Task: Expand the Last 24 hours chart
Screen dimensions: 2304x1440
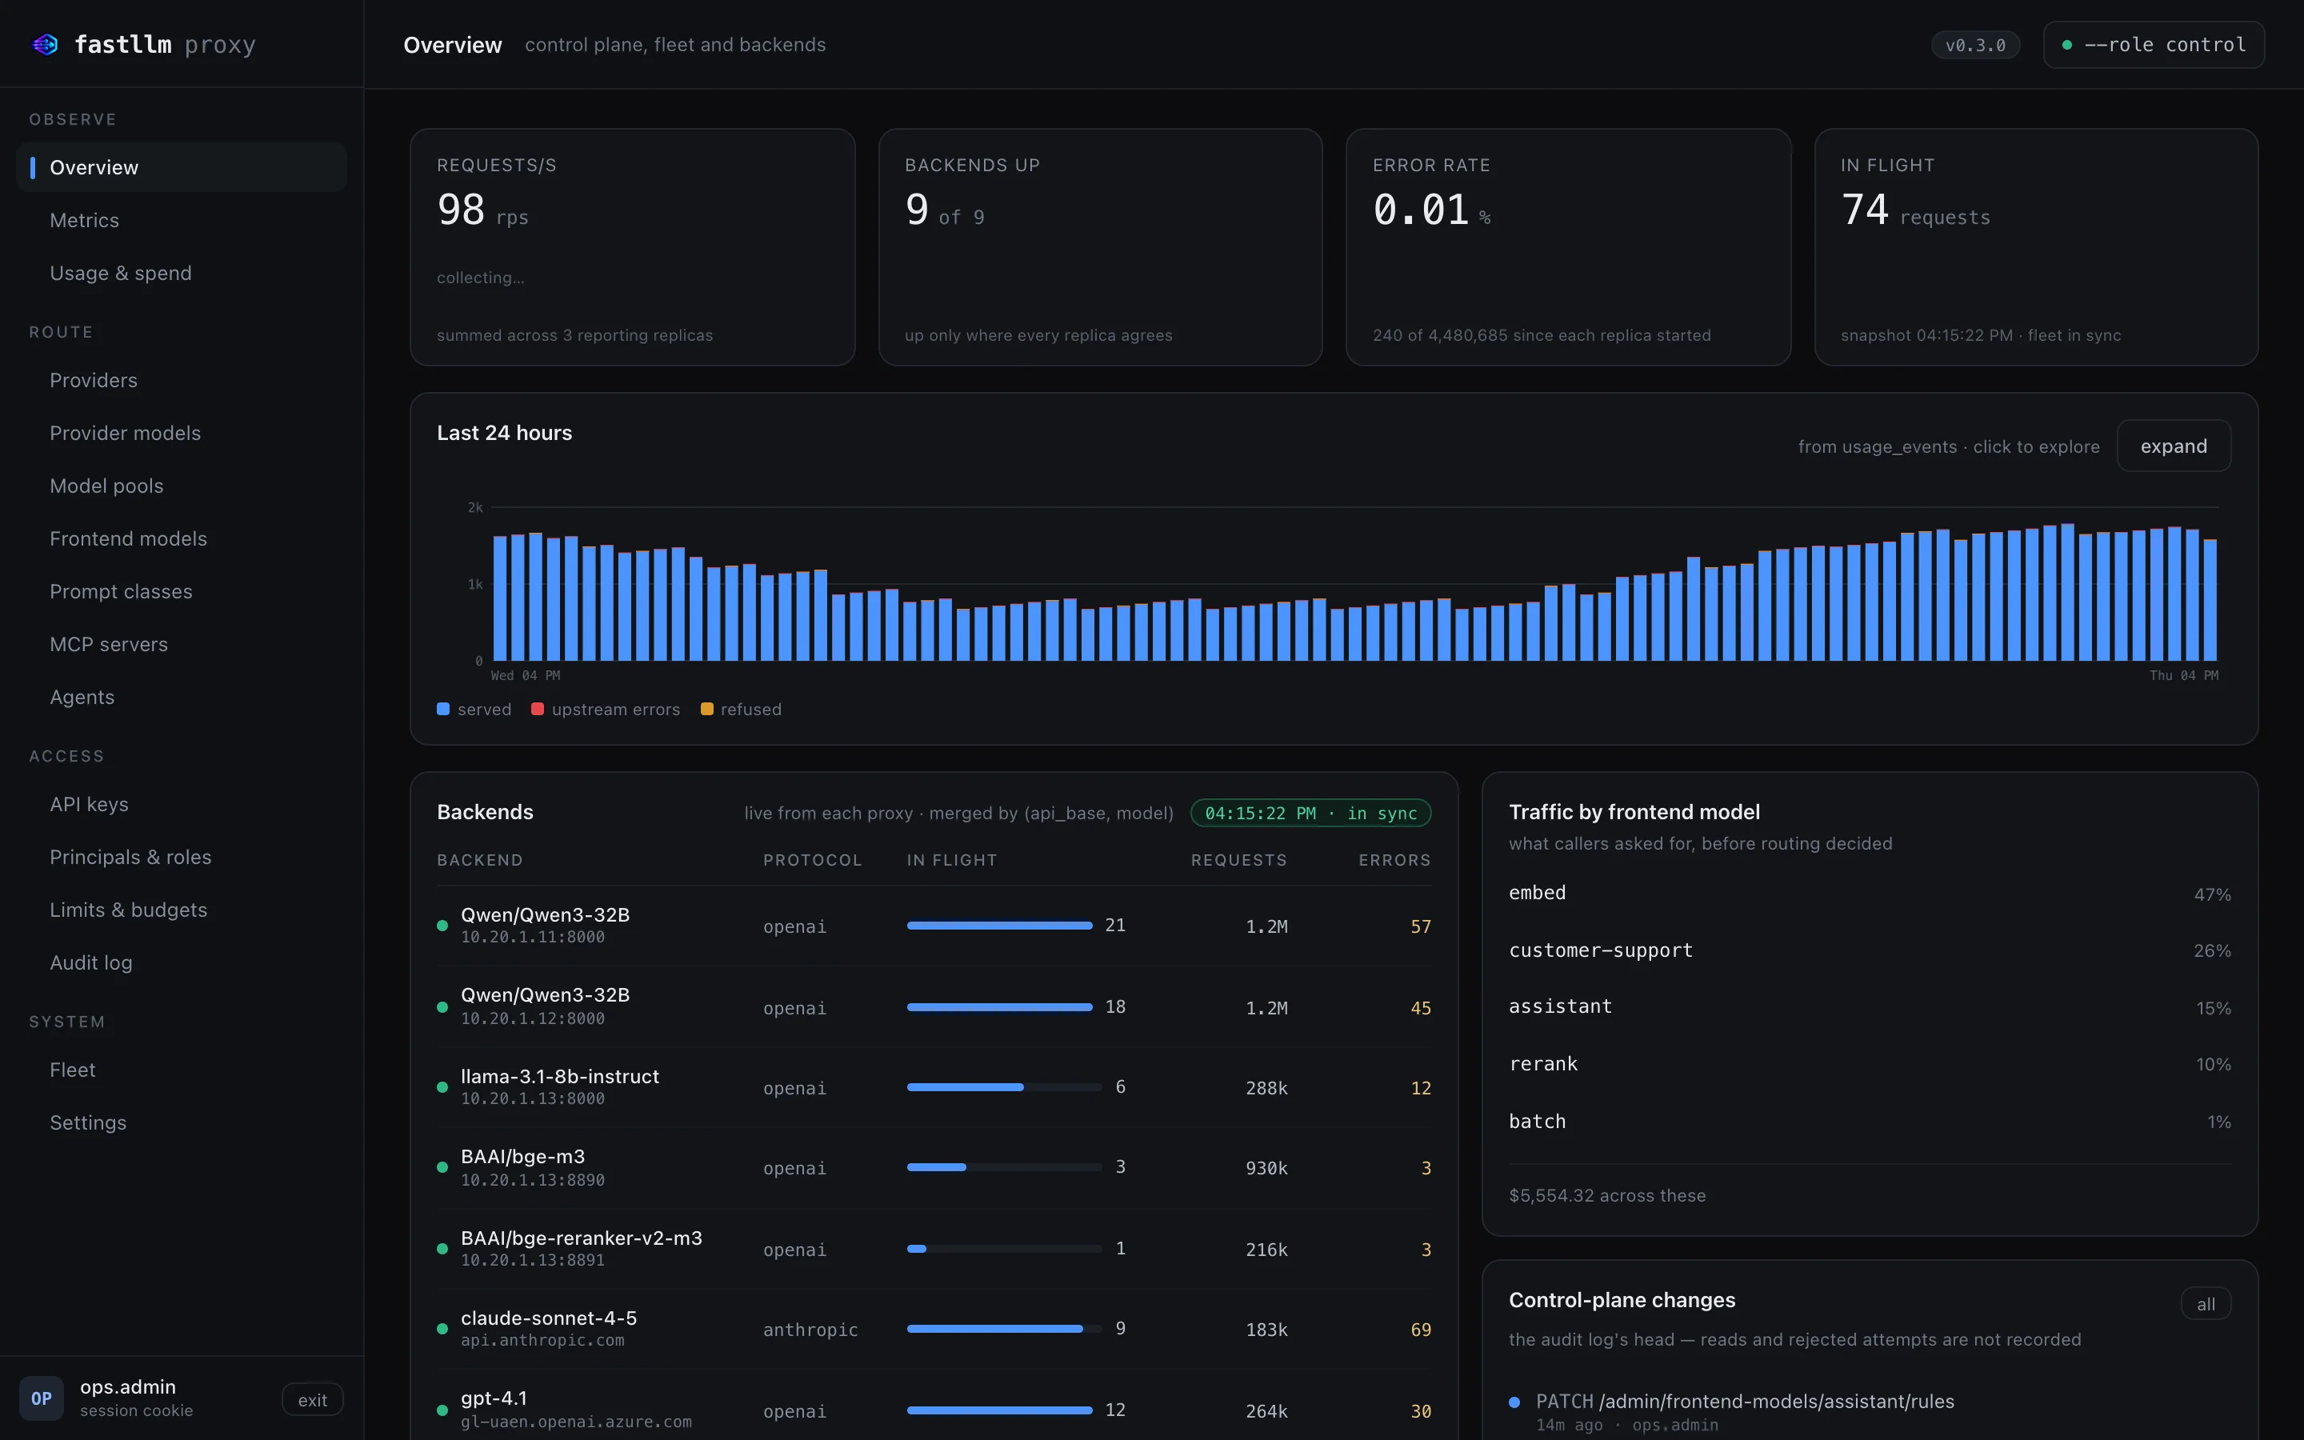Action: point(2173,446)
